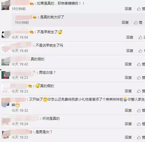The width and height of the screenshot is (145, 142).
Task: Reply to 不是早就生了 comment at 19:59
Action: click(x=130, y=37)
